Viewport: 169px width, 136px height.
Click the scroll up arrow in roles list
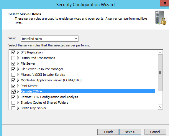click(160, 52)
